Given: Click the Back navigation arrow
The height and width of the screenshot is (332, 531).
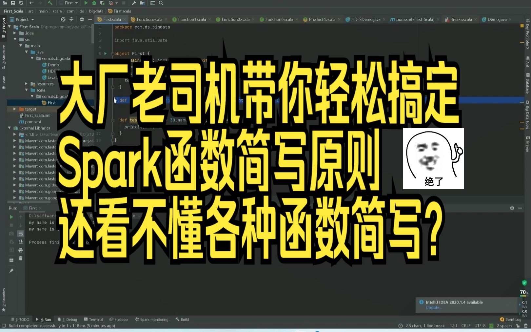Looking at the screenshot, I should tap(31, 3).
